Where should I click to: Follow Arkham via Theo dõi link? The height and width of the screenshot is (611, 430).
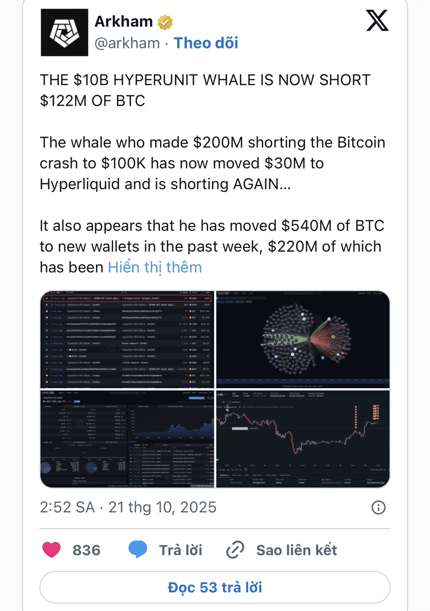click(206, 43)
